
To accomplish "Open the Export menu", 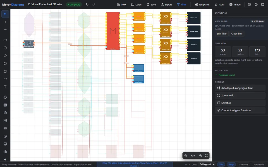I will click(166, 5).
